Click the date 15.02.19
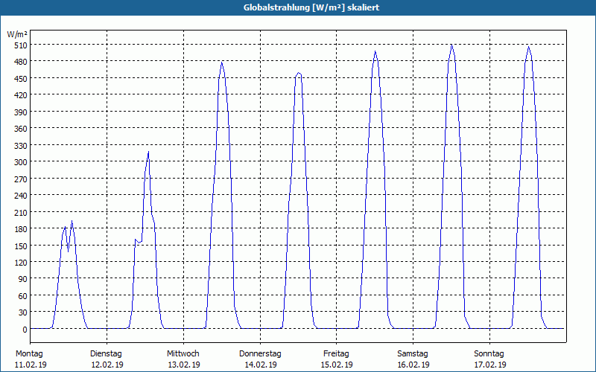This screenshot has height=372, width=596. [337, 365]
